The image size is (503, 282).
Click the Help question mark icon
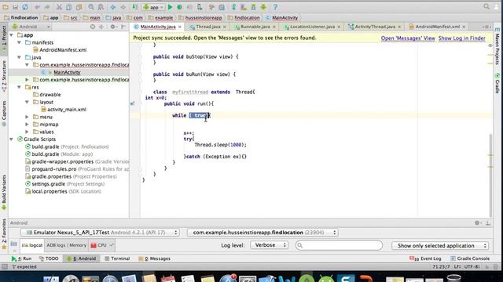tap(275, 7)
